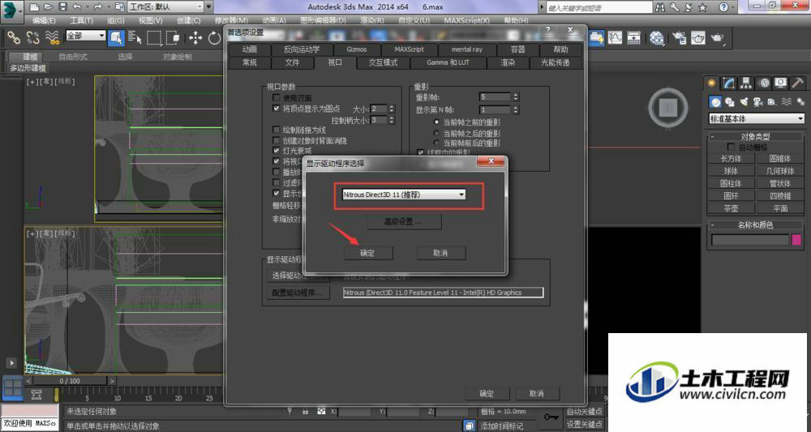
Task: Open the Render Setup teapot icon
Action: (679, 38)
